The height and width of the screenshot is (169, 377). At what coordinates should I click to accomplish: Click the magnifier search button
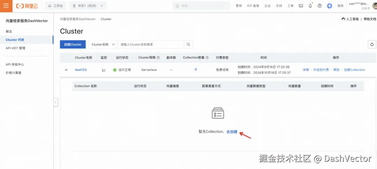pos(188,44)
